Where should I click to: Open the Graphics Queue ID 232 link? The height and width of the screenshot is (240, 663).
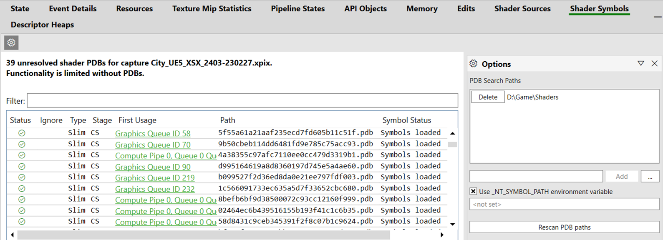(155, 189)
